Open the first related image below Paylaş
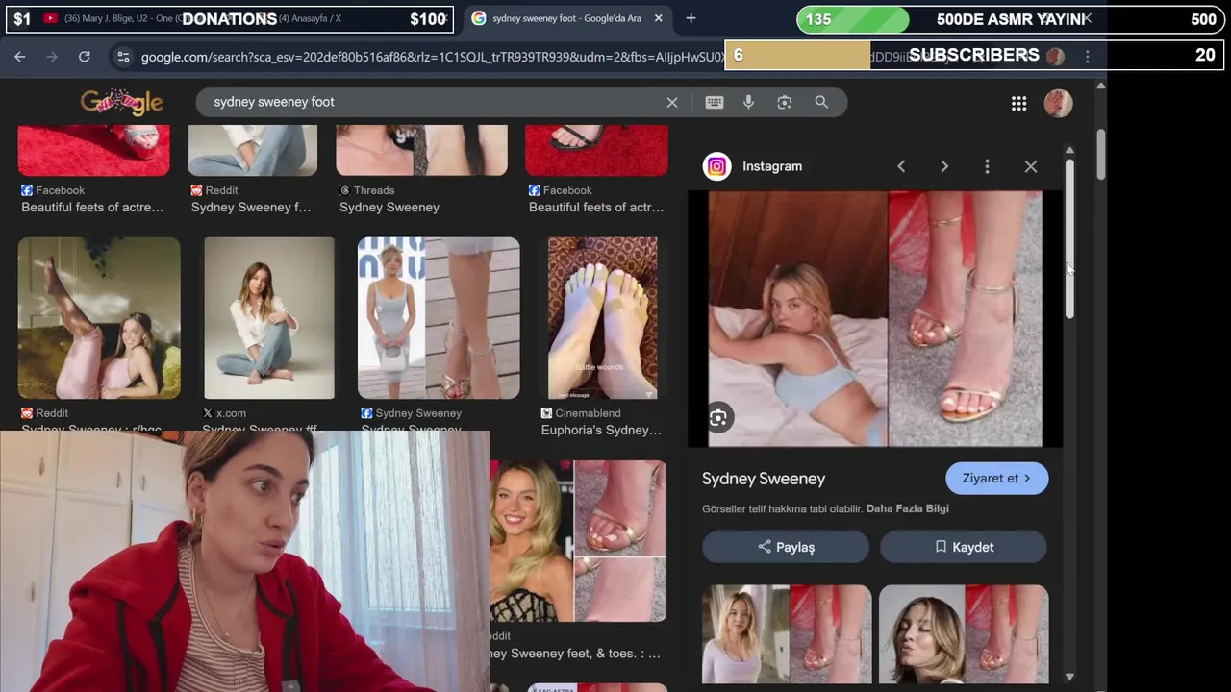The image size is (1231, 692). 787,634
